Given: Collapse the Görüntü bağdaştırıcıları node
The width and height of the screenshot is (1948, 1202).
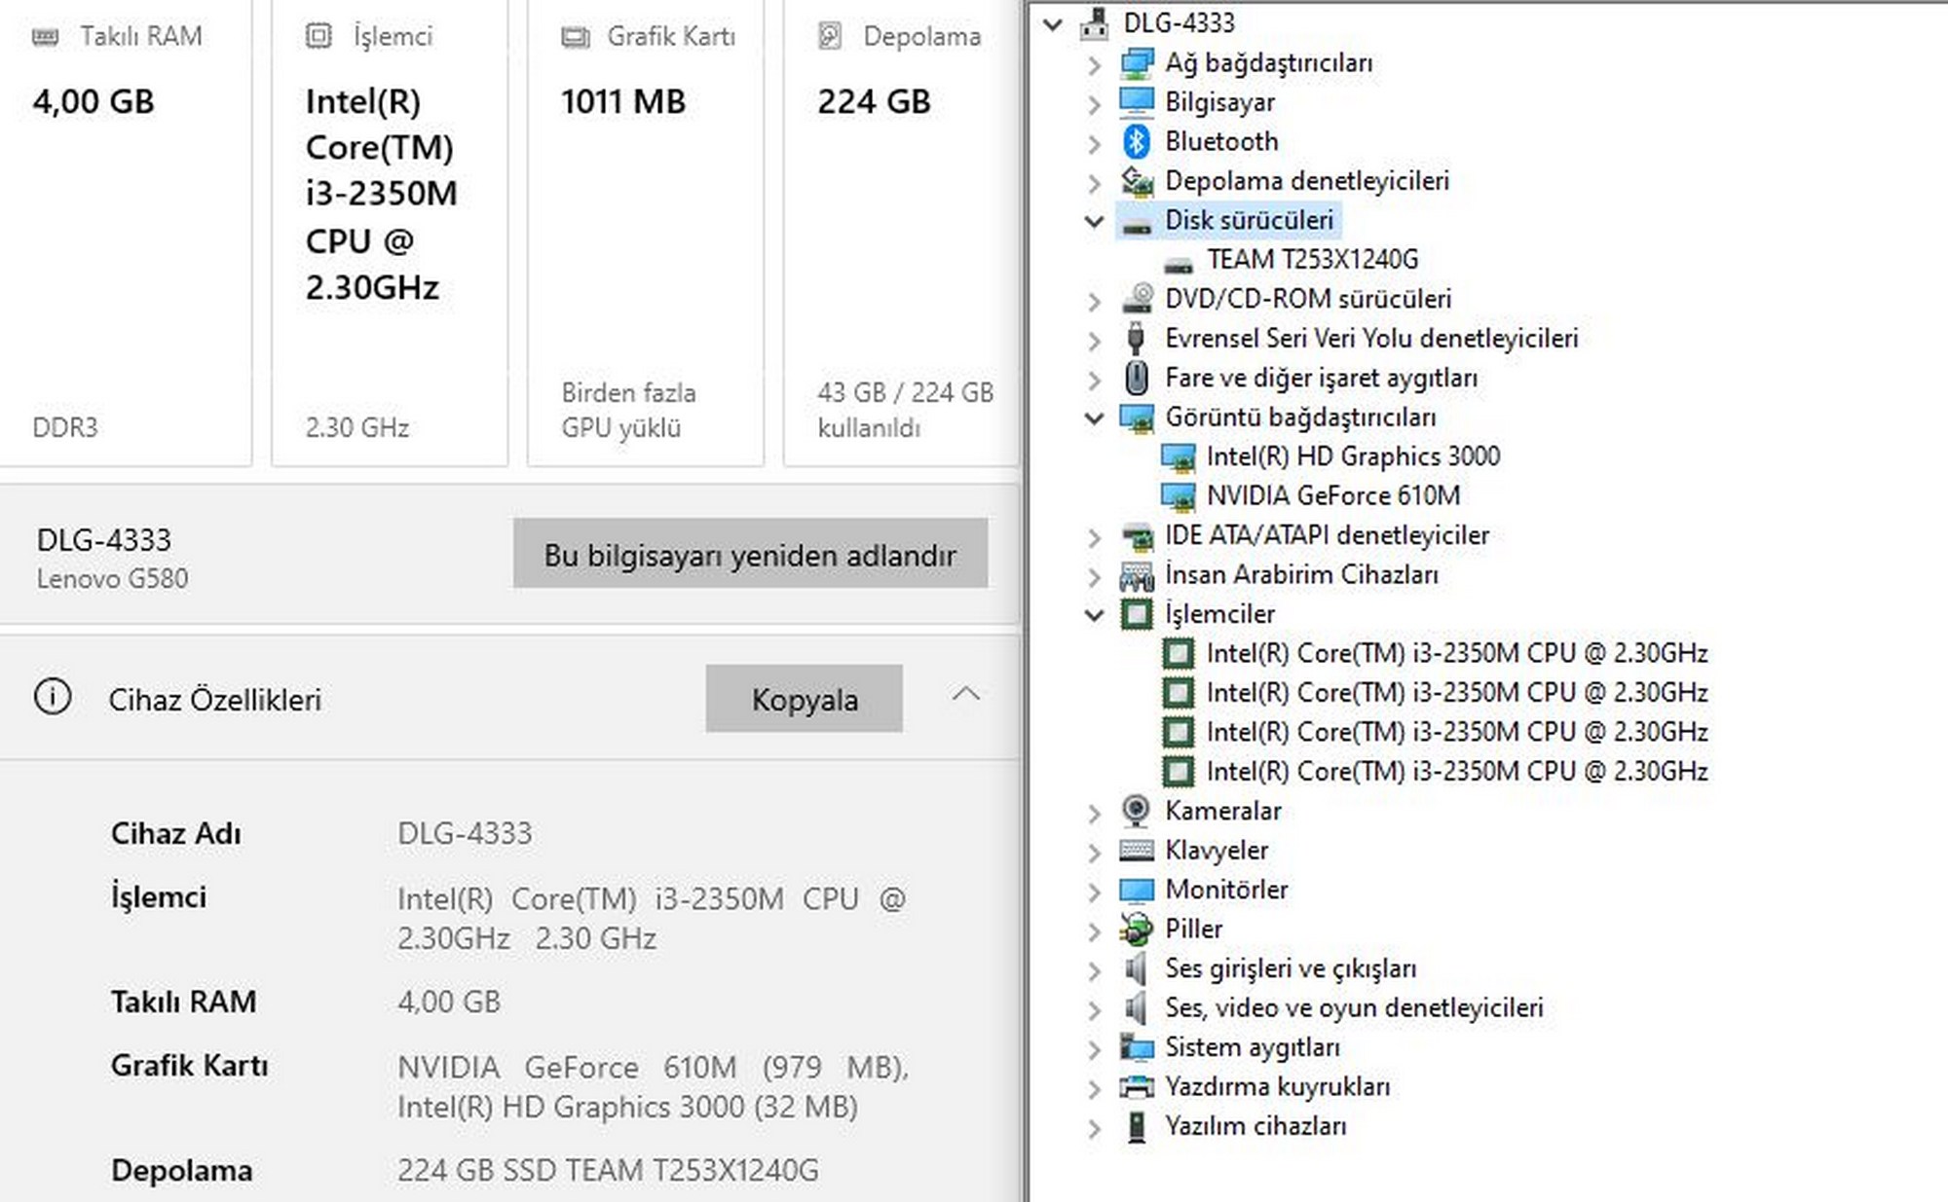Looking at the screenshot, I should point(1094,418).
